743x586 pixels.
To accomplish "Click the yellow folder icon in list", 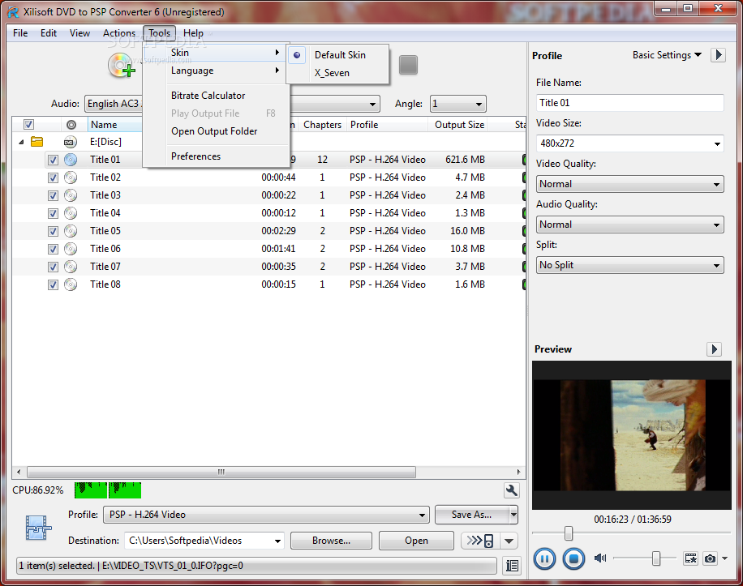I will pyautogui.click(x=37, y=142).
